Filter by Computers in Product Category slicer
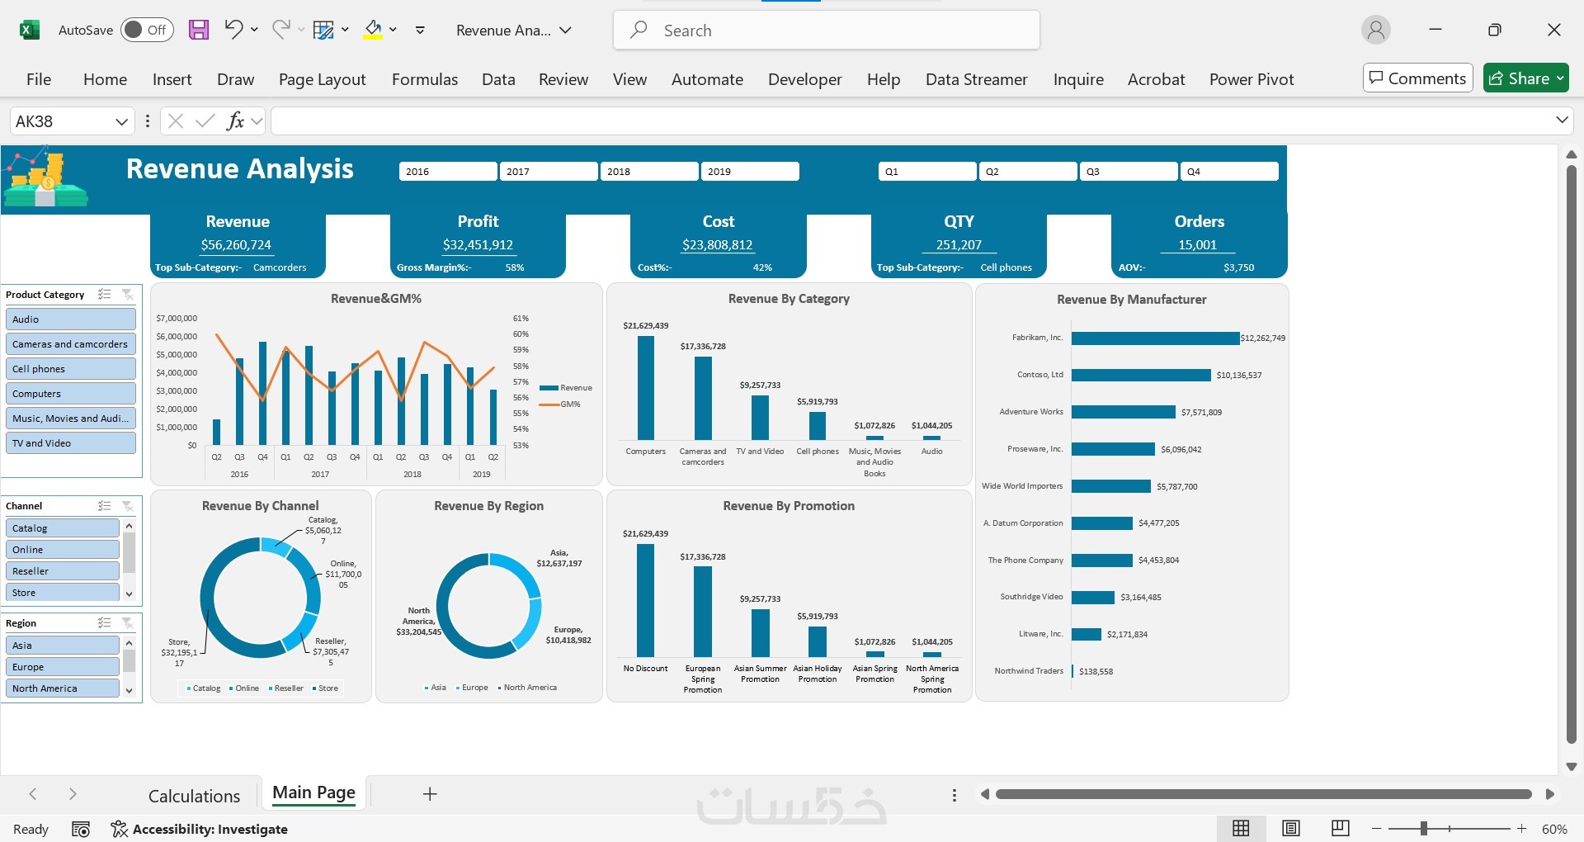The image size is (1584, 842). coord(71,394)
